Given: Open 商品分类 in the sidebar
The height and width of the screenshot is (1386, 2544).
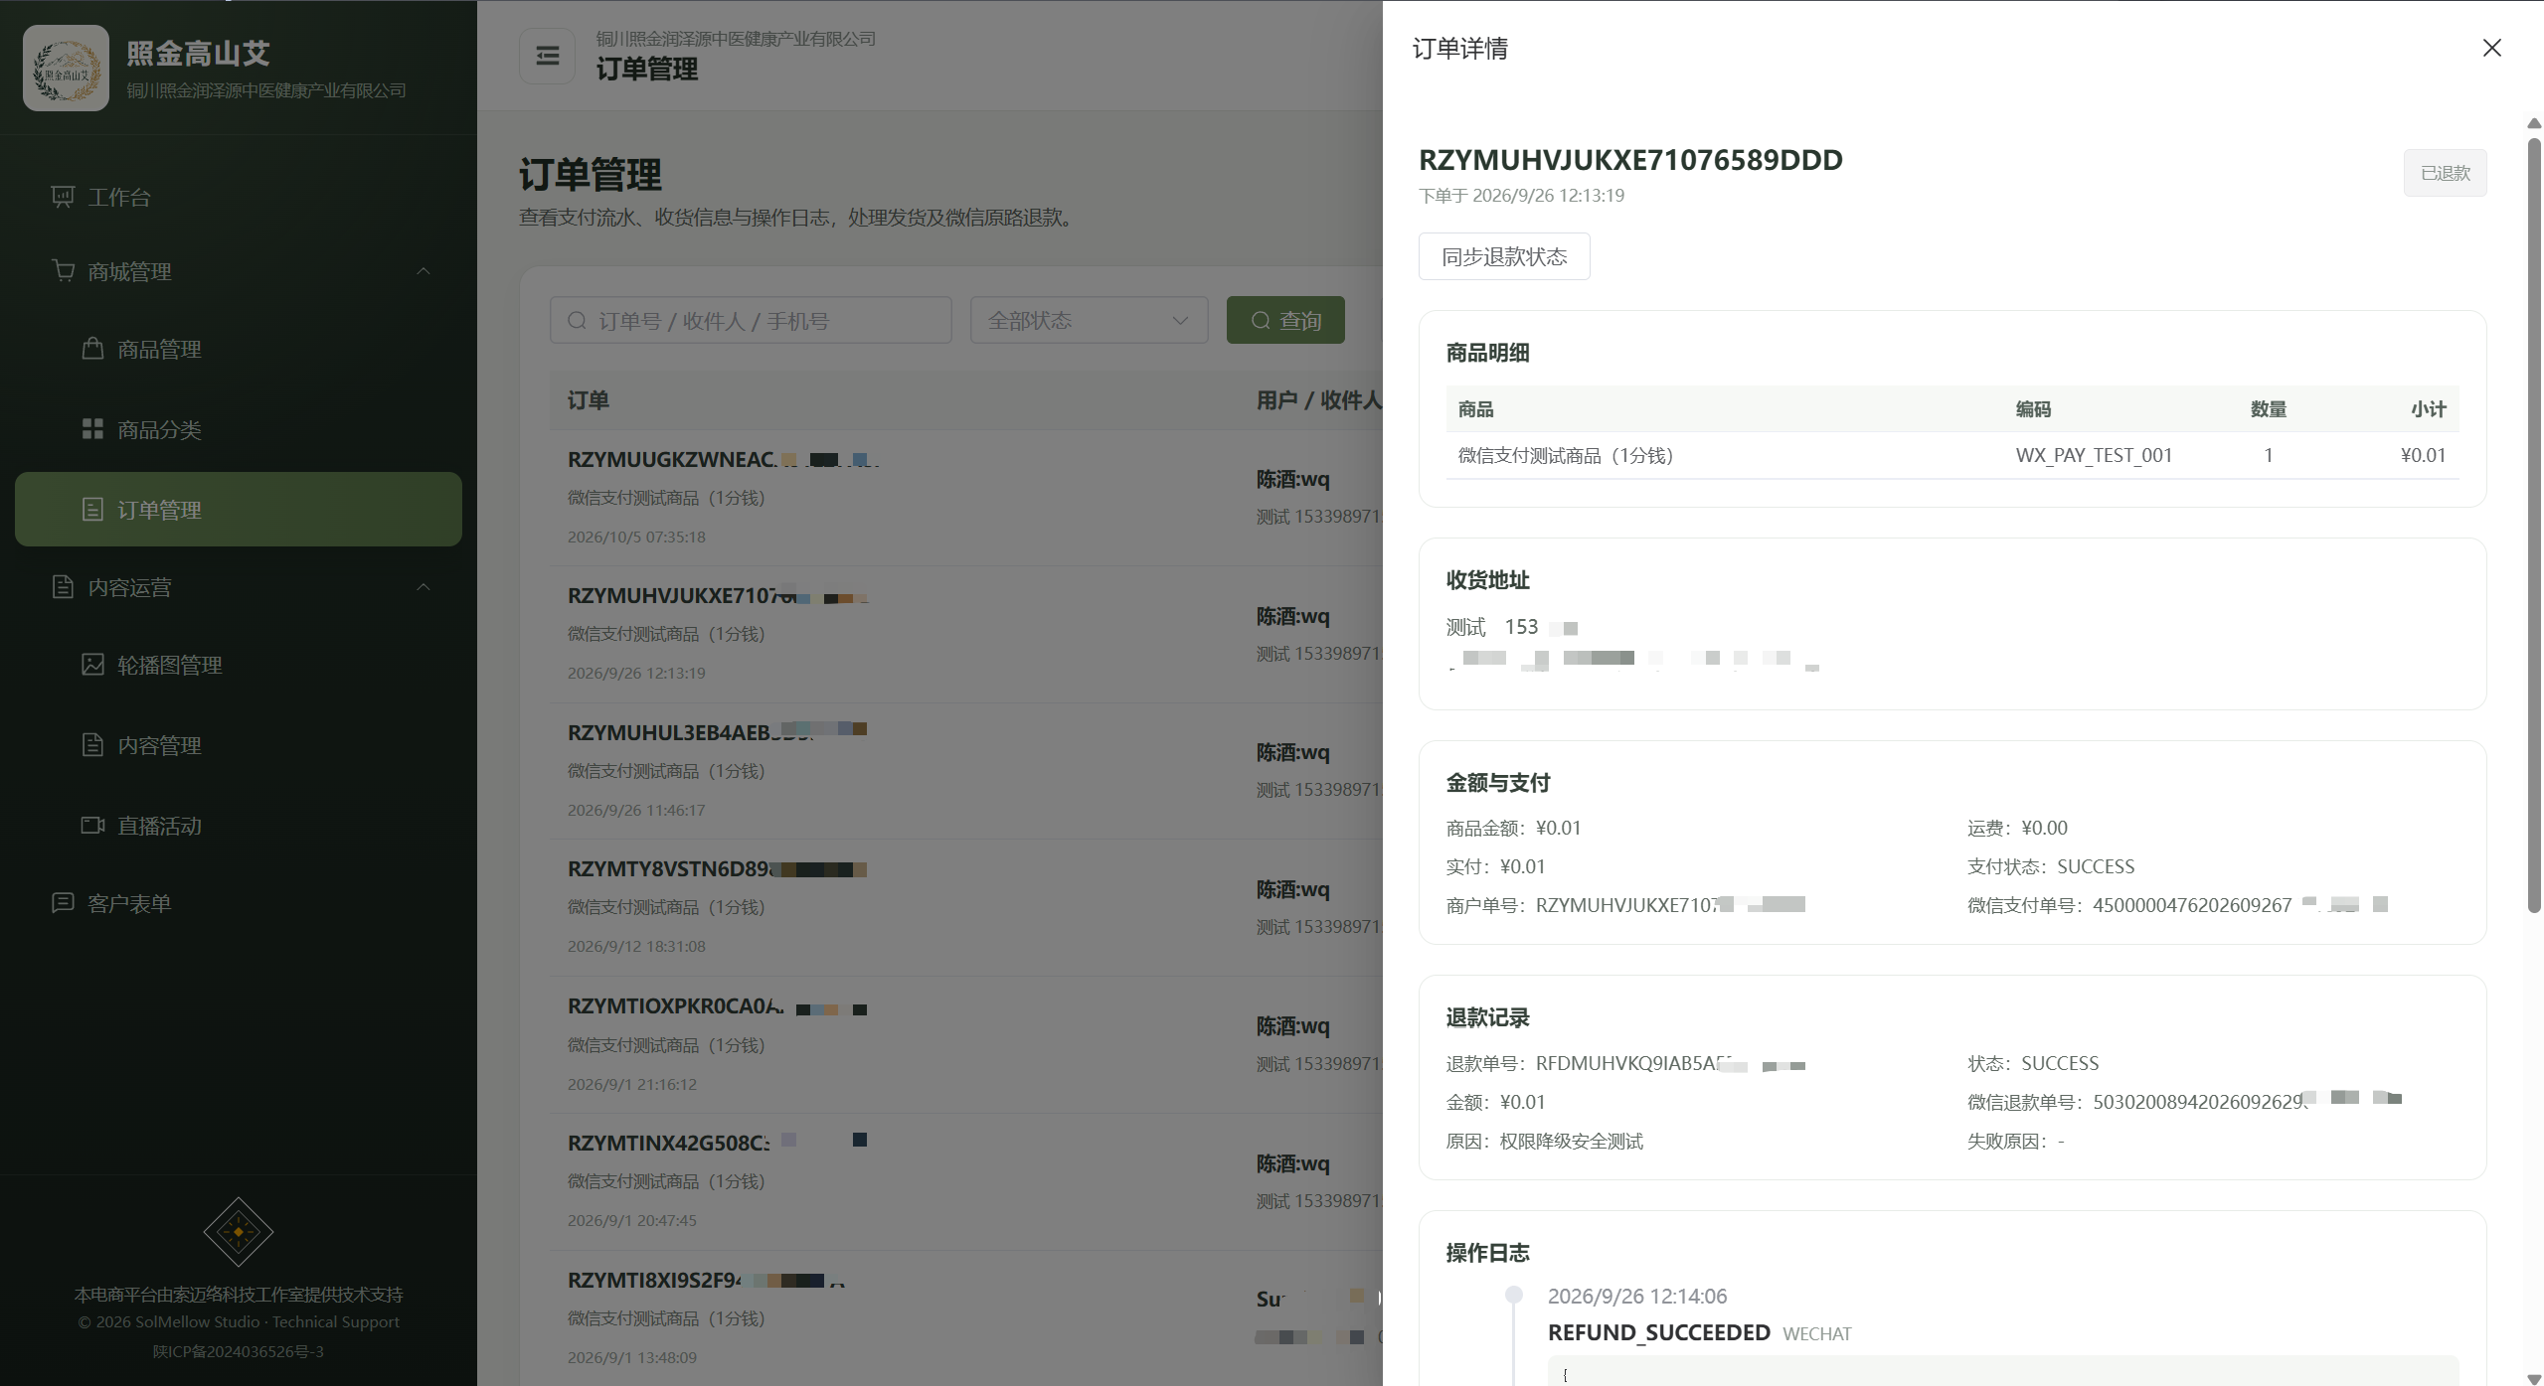Looking at the screenshot, I should pyautogui.click(x=239, y=429).
